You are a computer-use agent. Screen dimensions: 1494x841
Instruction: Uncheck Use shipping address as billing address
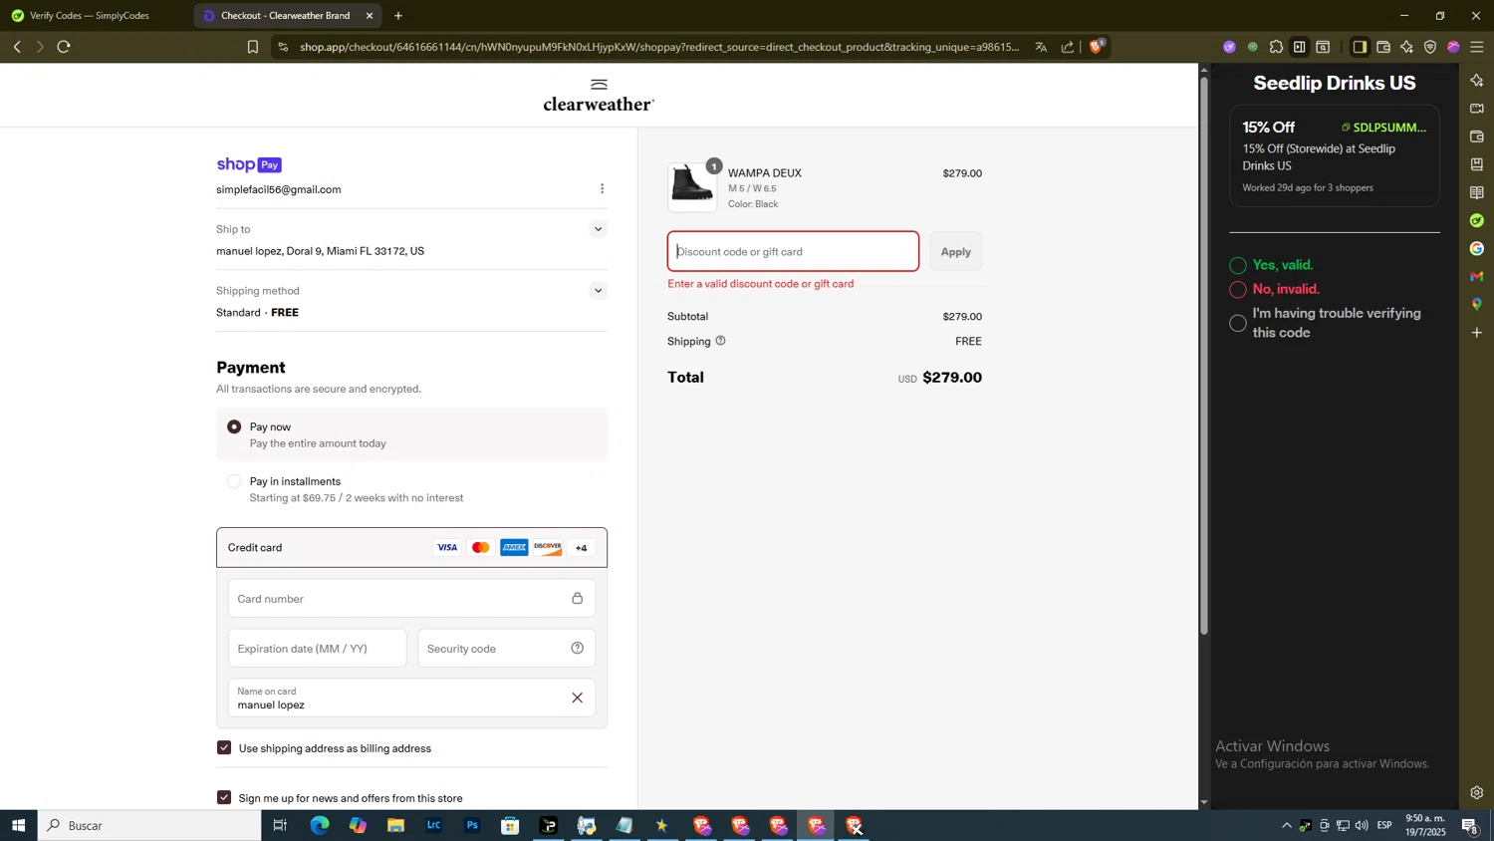(224, 748)
